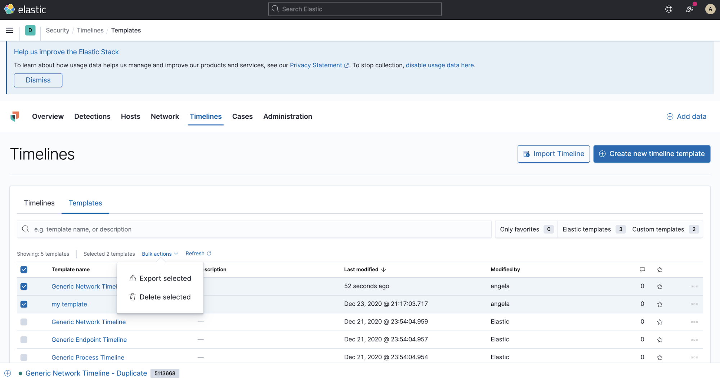Screen dimensions: 720x382
Task: Open the Hosts tab
Action: coord(130,117)
